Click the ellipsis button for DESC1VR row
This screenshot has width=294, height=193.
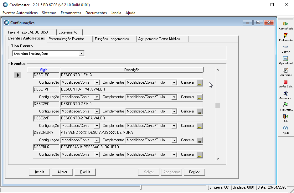200,97
